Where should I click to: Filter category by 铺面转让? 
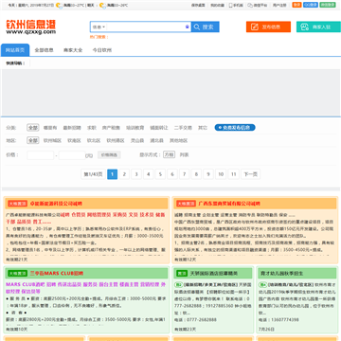coord(159,128)
